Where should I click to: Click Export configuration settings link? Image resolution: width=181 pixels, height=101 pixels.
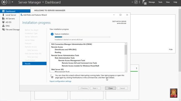click(x=60, y=81)
